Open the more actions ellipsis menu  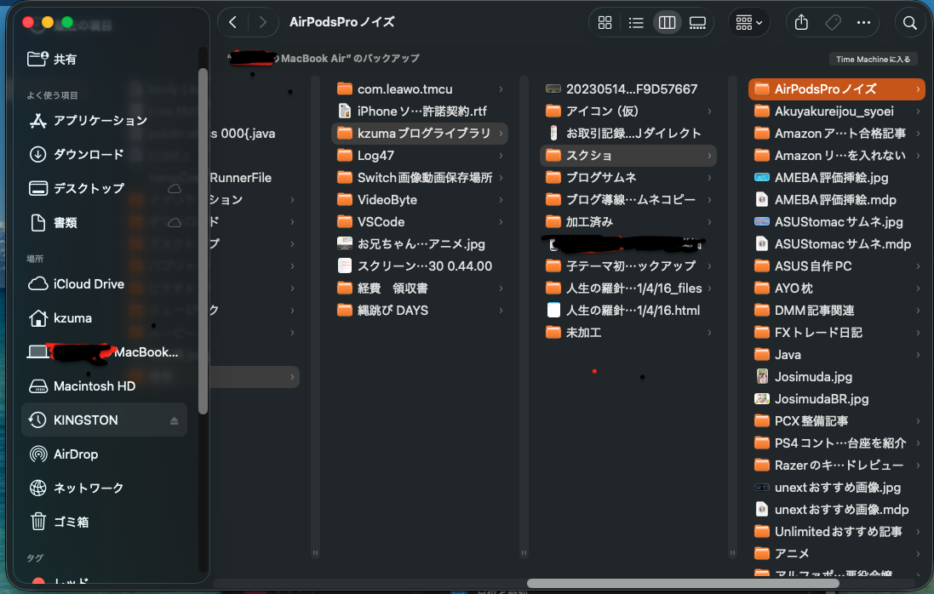pos(863,23)
